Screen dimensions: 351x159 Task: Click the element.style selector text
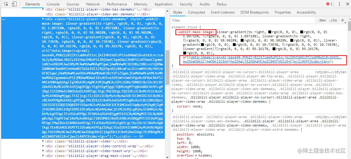pyautogui.click(x=184, y=27)
